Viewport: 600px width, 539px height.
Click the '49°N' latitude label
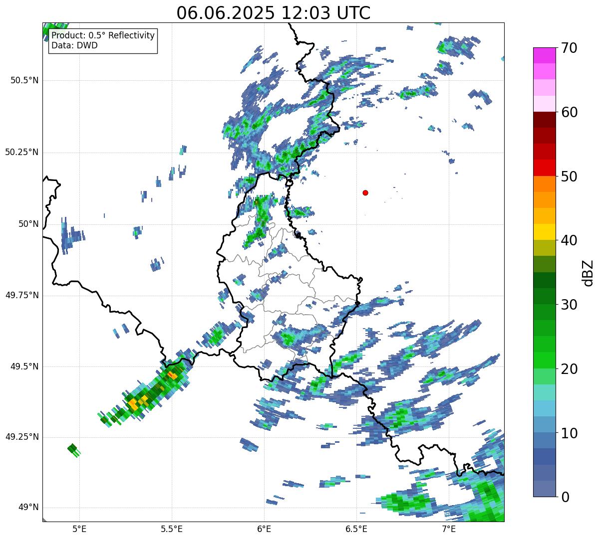point(28,508)
